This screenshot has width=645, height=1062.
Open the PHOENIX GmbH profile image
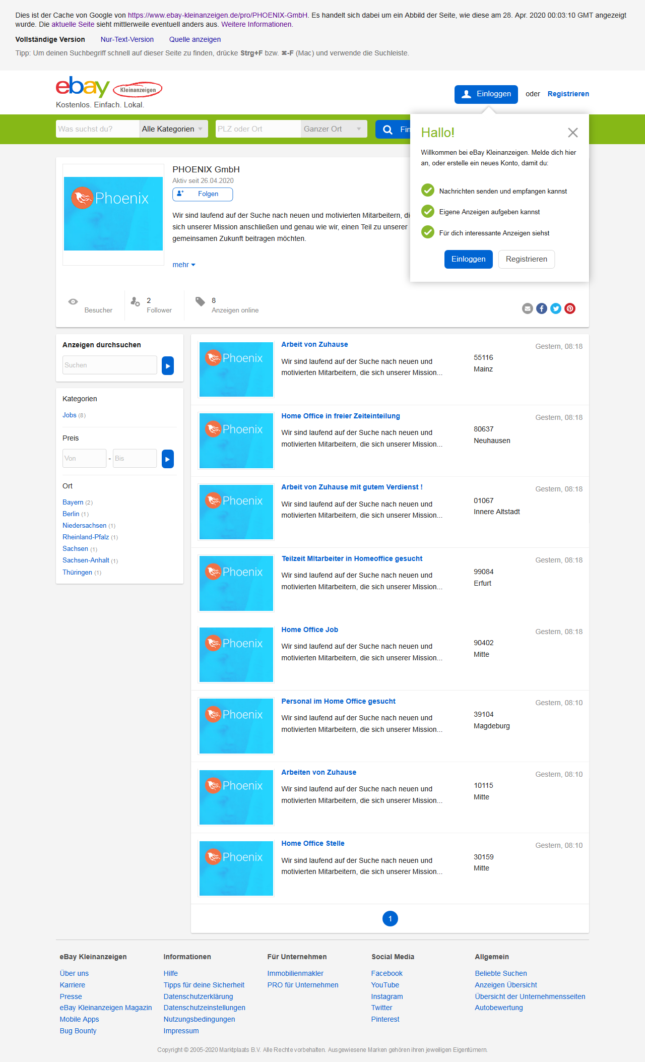point(113,214)
